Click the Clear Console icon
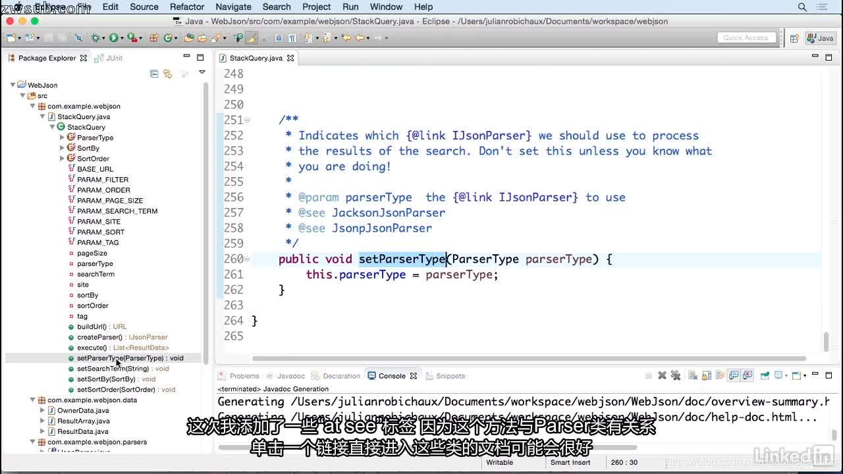Image resolution: width=843 pixels, height=474 pixels. click(693, 376)
